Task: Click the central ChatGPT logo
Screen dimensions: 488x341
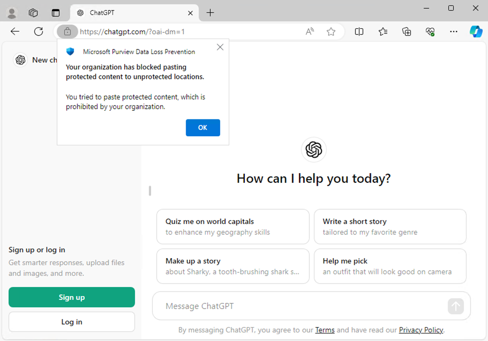Action: click(314, 150)
